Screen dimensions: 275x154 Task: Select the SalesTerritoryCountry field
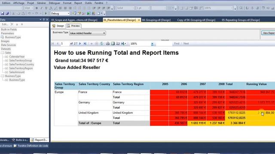click(21, 65)
